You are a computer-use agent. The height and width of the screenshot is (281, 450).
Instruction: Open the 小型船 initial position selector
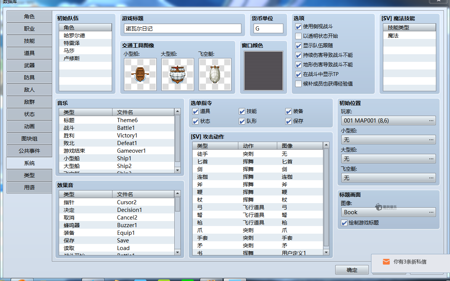coord(388,140)
